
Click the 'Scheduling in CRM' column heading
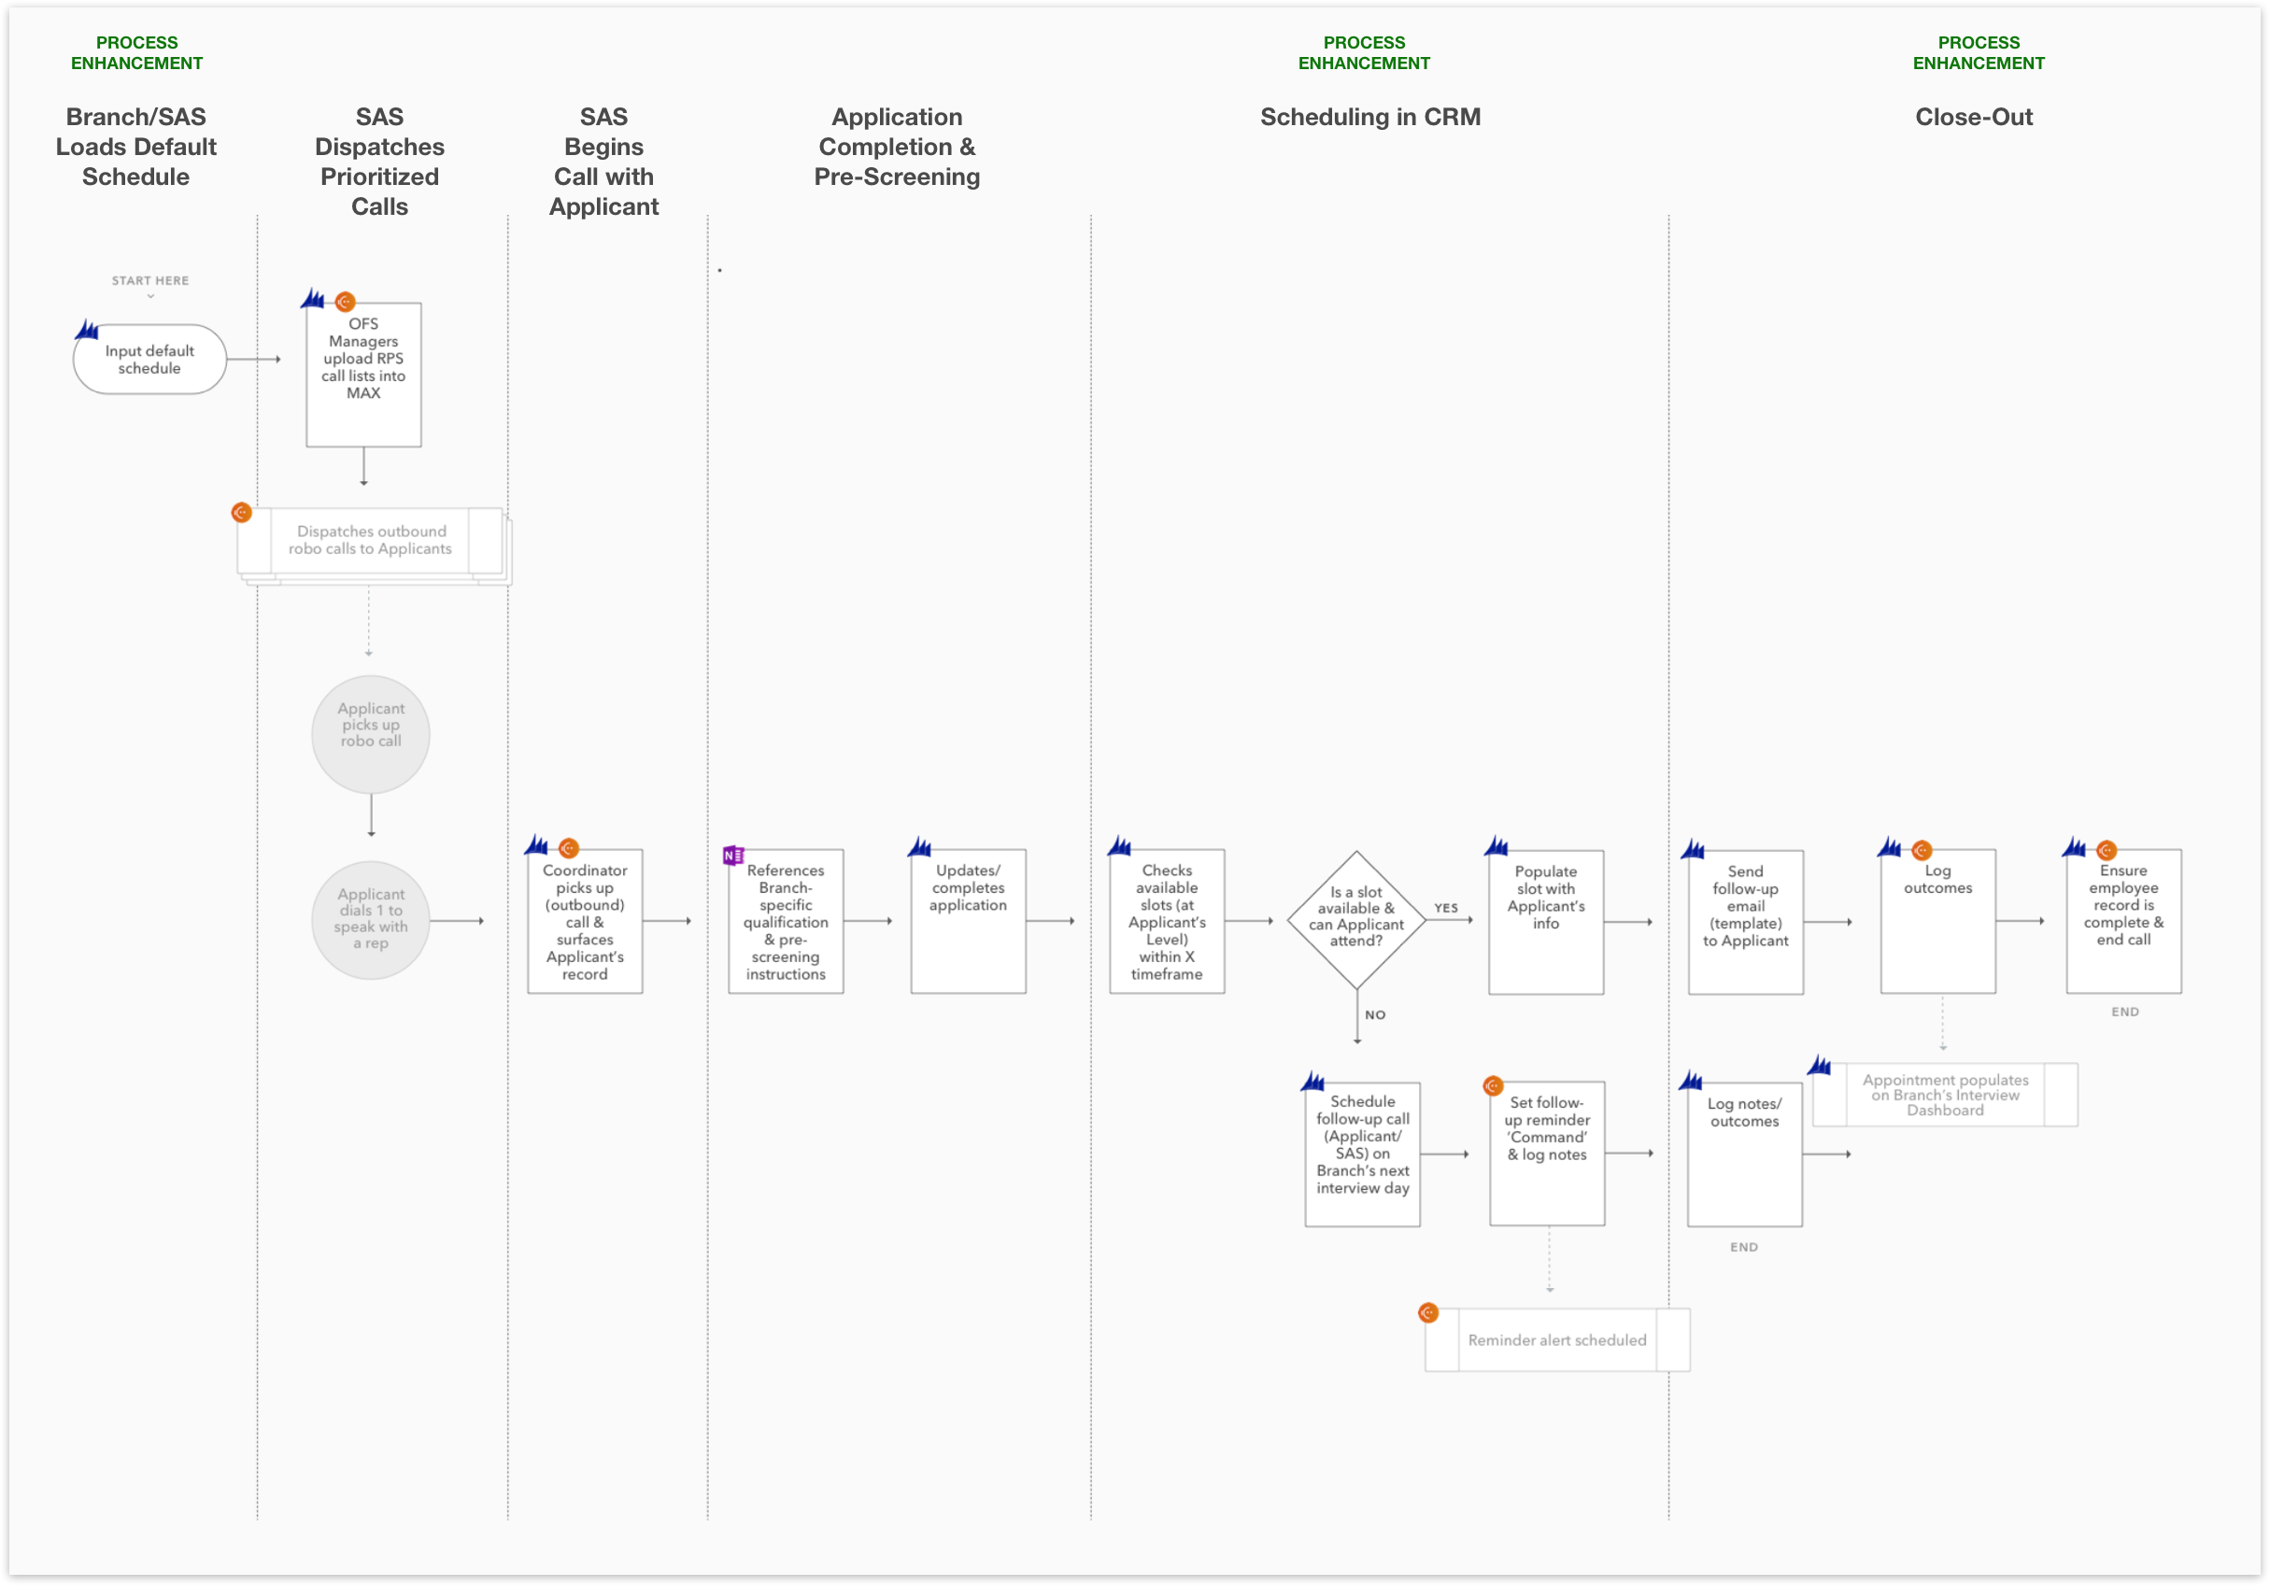[1369, 117]
